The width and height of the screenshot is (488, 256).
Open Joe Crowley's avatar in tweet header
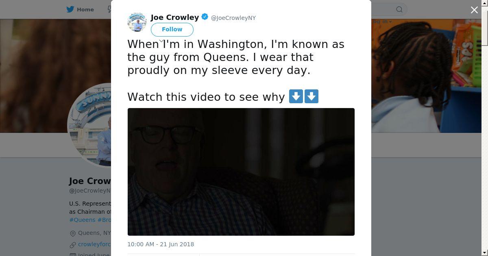(x=137, y=22)
